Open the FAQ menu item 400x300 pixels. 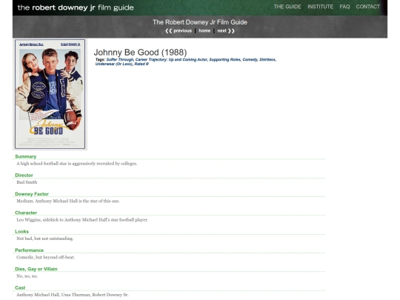pos(344,7)
